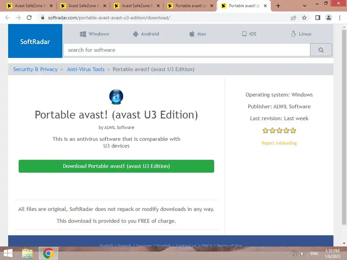Click the browser back arrow
The image size is (347, 260).
coord(7,18)
